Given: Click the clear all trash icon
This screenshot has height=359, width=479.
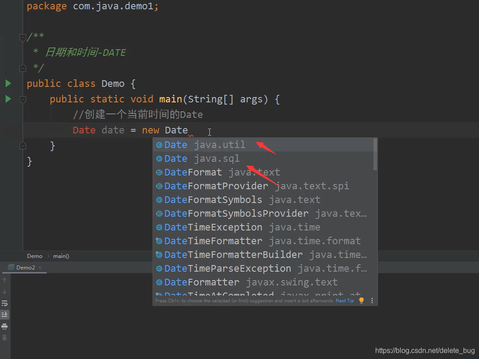Looking at the screenshot, I should click(x=4, y=338).
